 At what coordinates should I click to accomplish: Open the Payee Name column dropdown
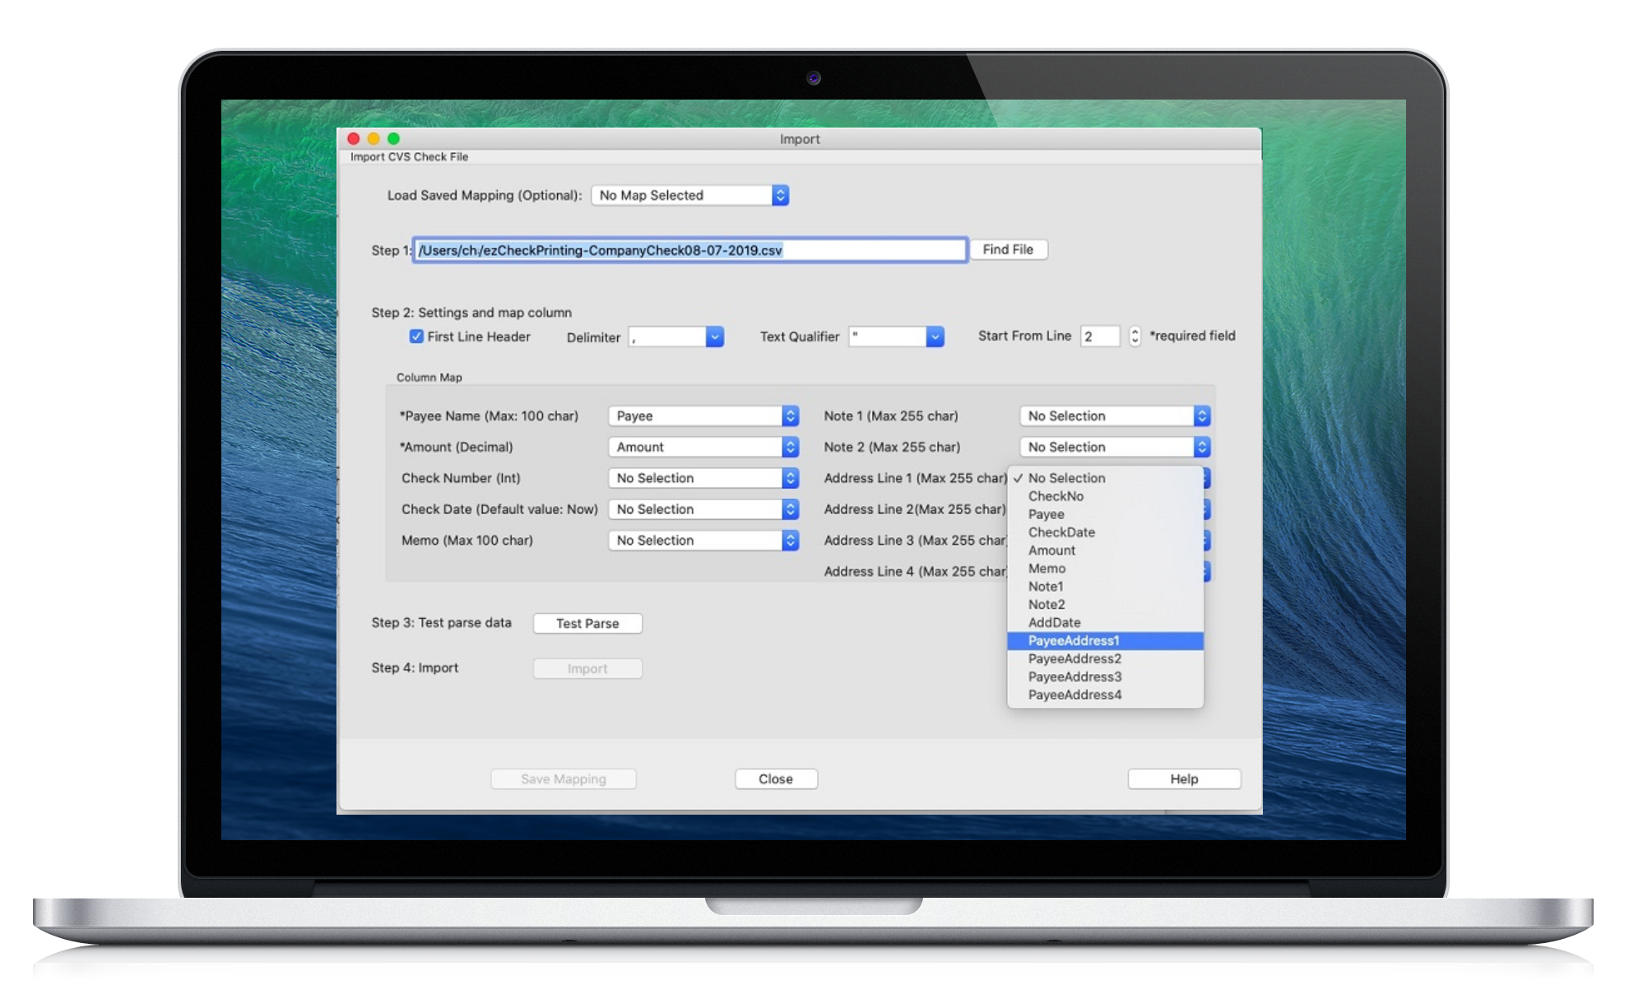pyautogui.click(x=703, y=416)
